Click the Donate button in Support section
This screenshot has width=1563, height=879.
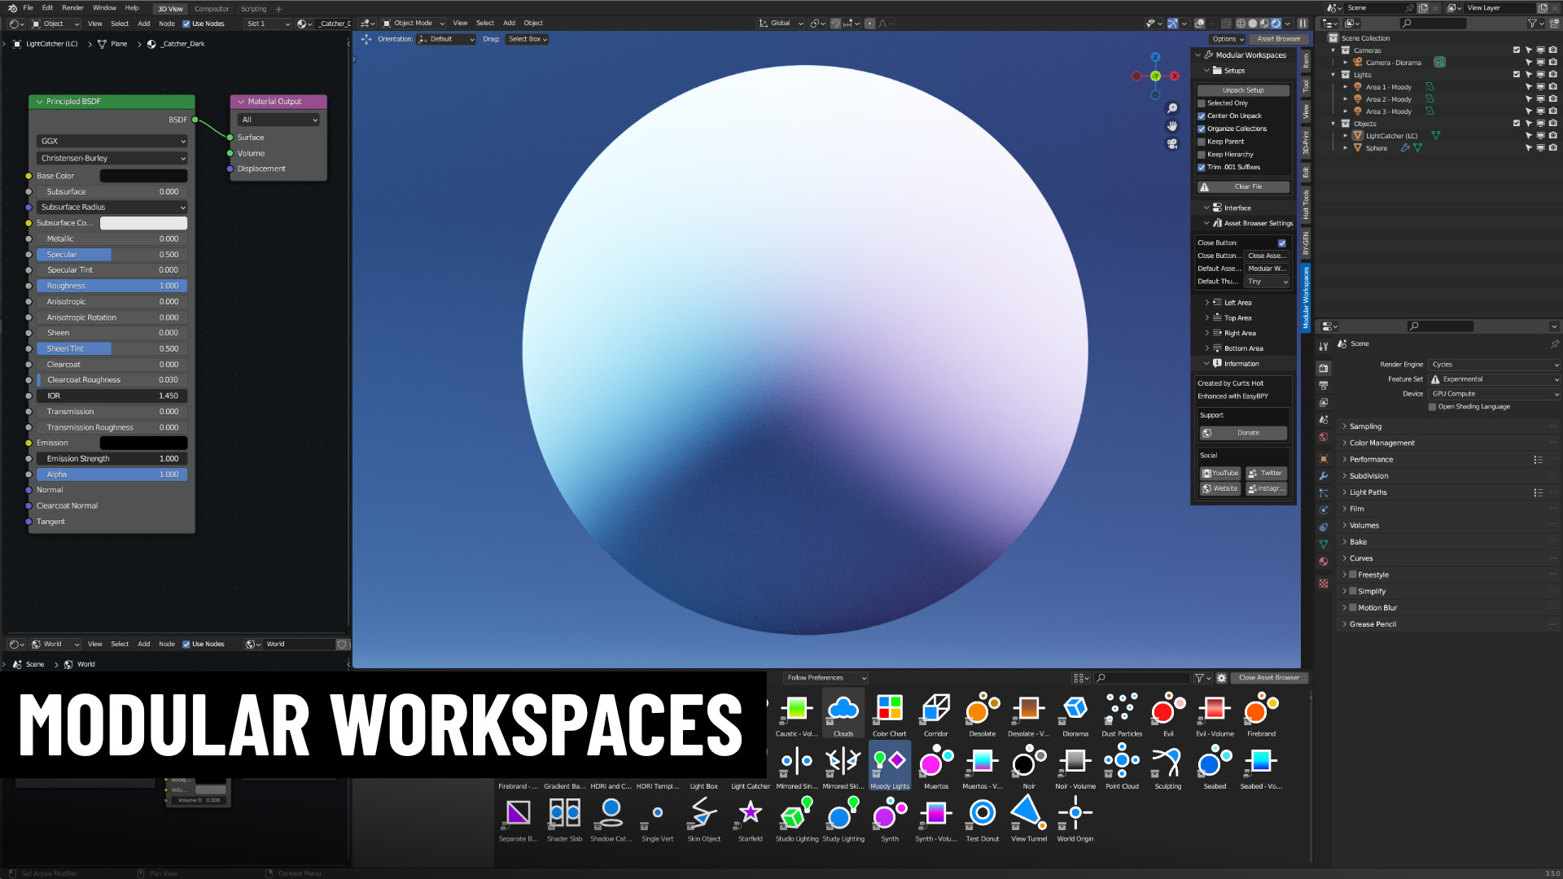pyautogui.click(x=1243, y=432)
